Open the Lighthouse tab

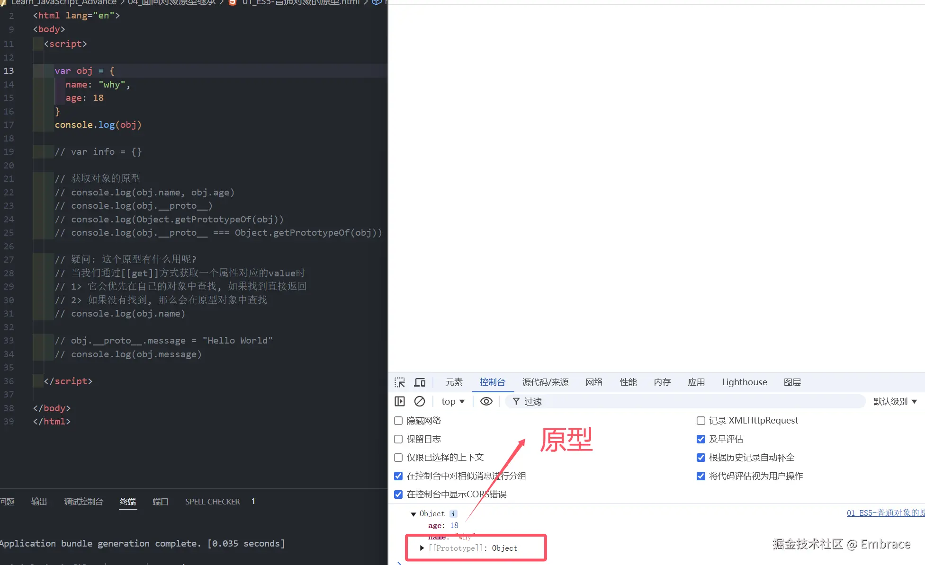click(744, 382)
